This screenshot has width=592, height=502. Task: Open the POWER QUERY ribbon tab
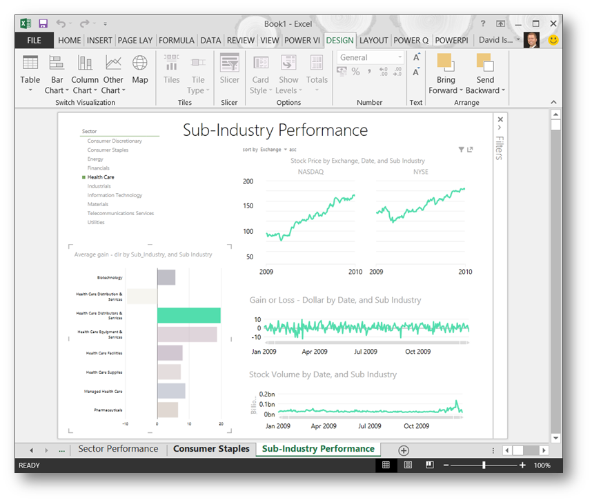[411, 41]
